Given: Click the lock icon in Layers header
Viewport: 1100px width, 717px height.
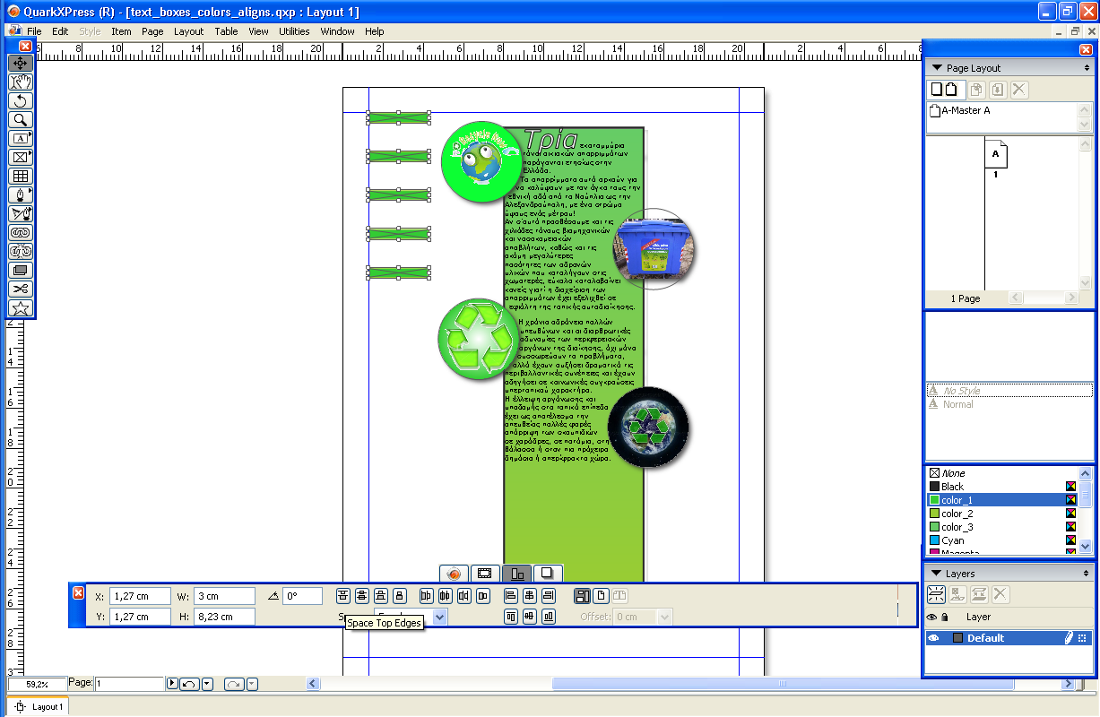Looking at the screenshot, I should point(944,617).
